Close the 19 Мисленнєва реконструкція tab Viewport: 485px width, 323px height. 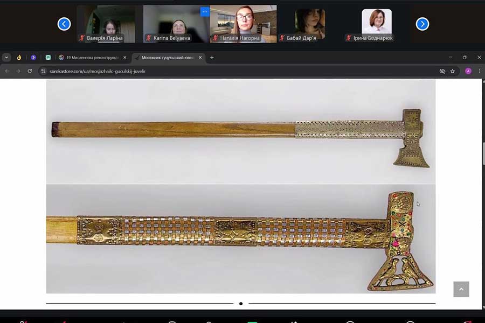(x=124, y=58)
